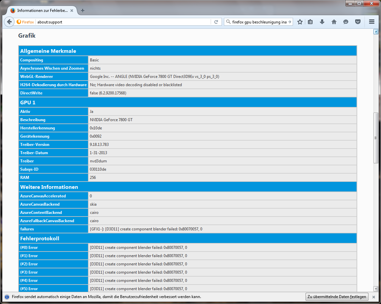The height and width of the screenshot is (304, 381).
Task: Click Zu übermittelnde Daten festlegen button
Action: [337, 297]
